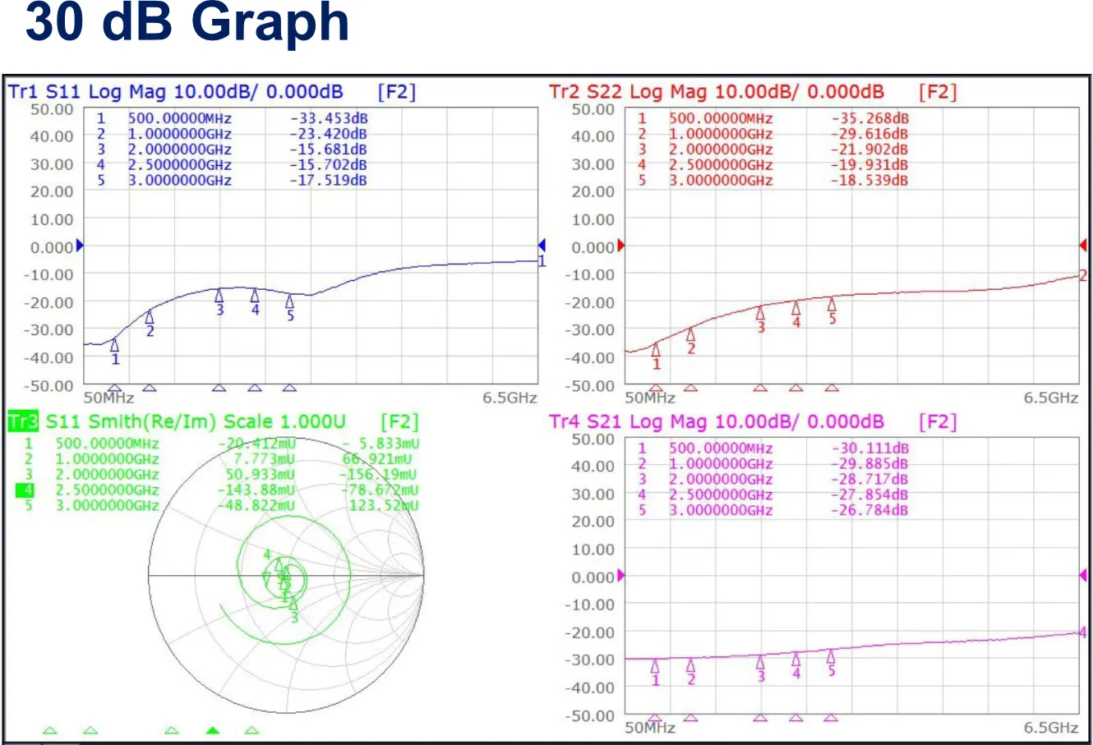This screenshot has width=1093, height=745.
Task: Click the 6.5GHz stop frequency under Tr1 plot
Action: coord(510,398)
